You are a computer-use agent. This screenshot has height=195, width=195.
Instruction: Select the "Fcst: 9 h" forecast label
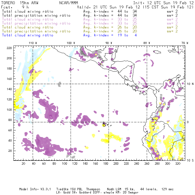(x=15, y=7)
